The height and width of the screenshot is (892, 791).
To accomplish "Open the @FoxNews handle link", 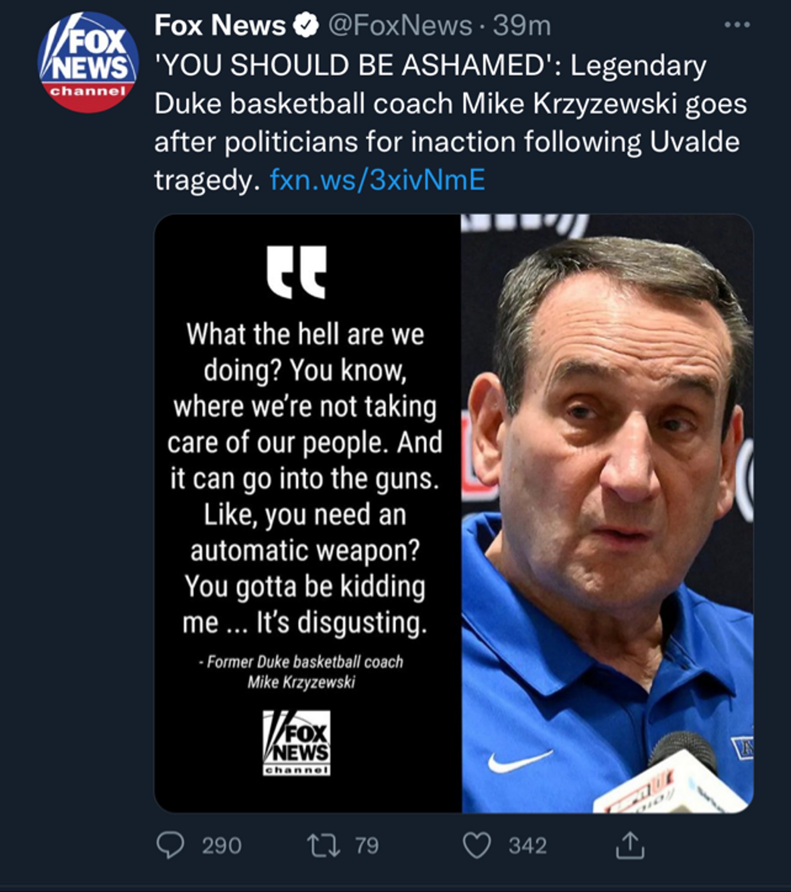I will 400,26.
